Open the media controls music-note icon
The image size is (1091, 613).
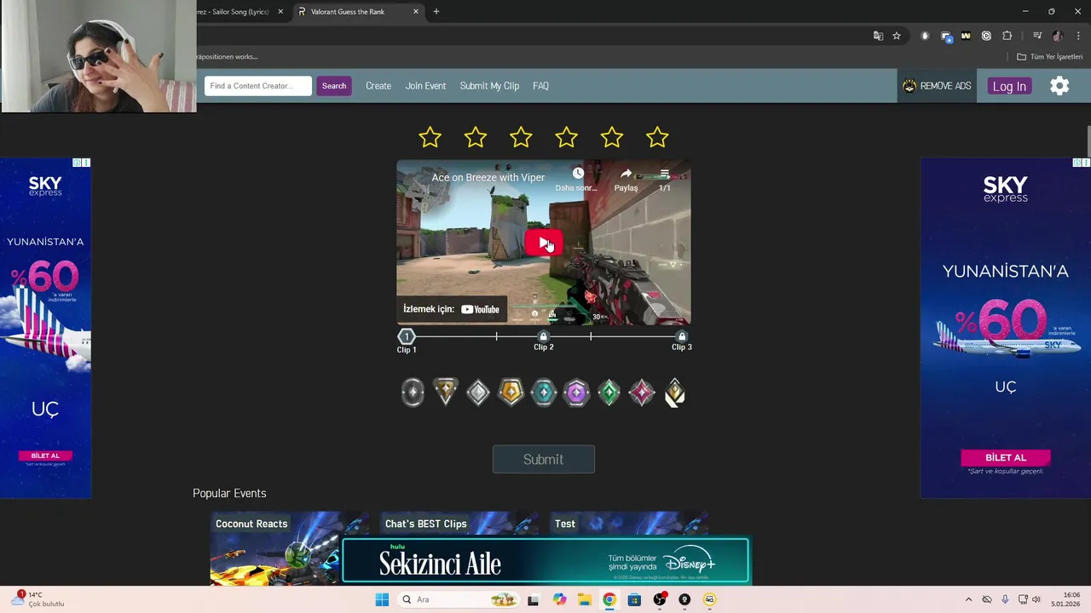point(1036,36)
